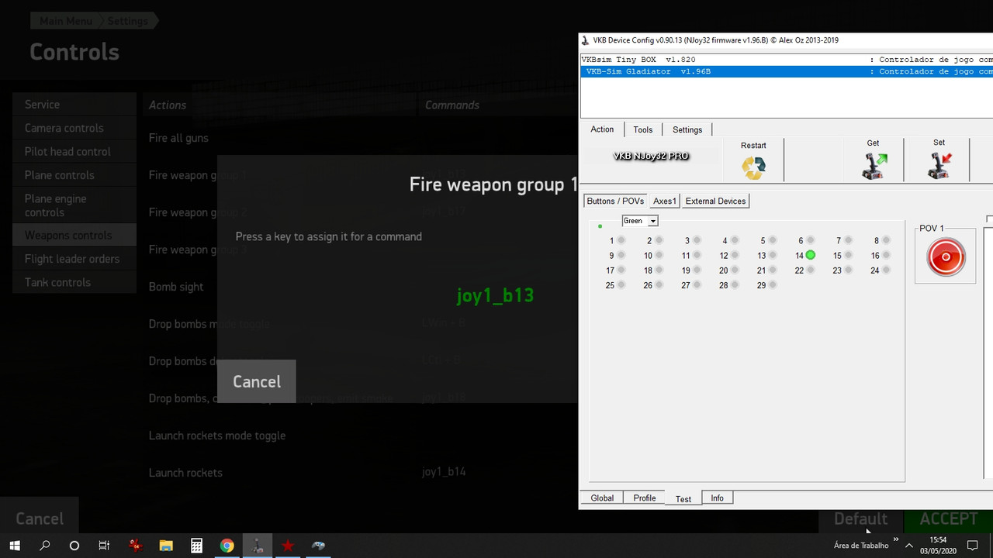Go to Settings breadcrumb
993x558 pixels.
pos(127,21)
